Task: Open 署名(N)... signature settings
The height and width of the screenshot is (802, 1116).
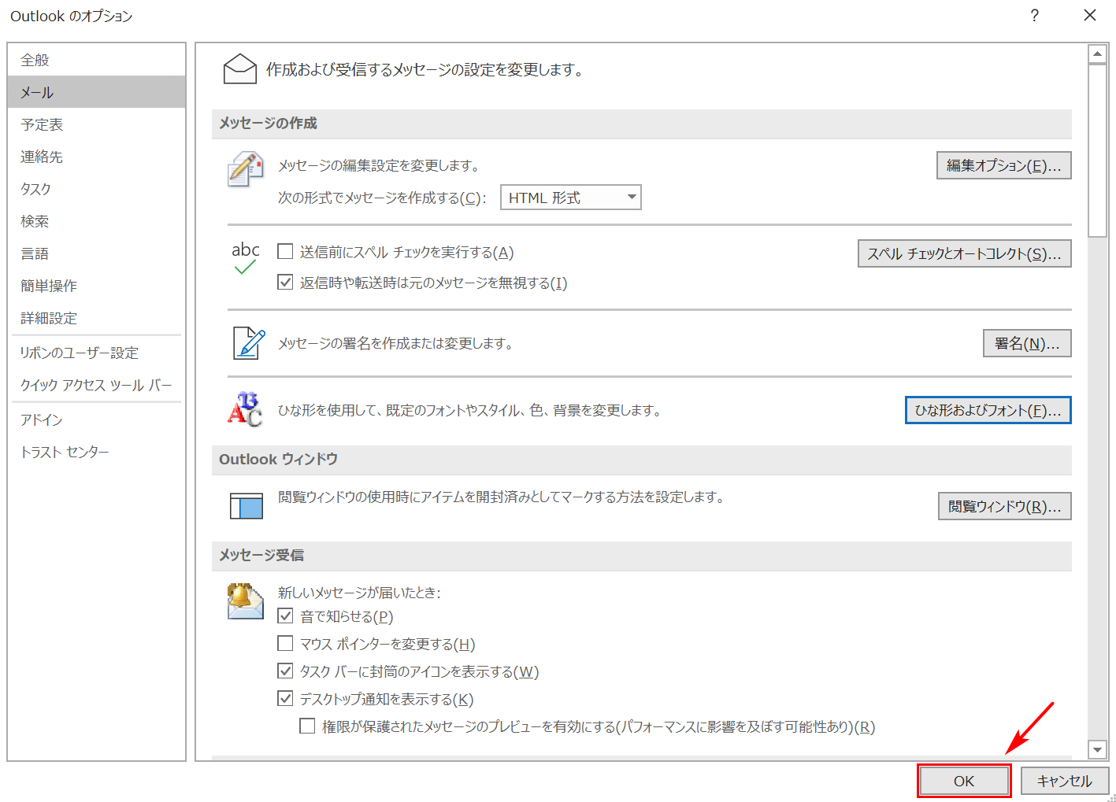Action: [x=1028, y=343]
